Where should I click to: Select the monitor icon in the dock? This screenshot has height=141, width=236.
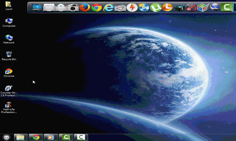pos(37,7)
